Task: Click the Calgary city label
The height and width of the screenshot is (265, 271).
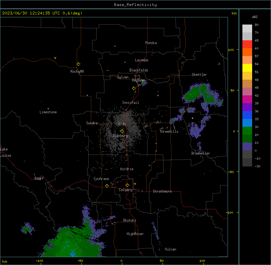Action: [x=125, y=190]
